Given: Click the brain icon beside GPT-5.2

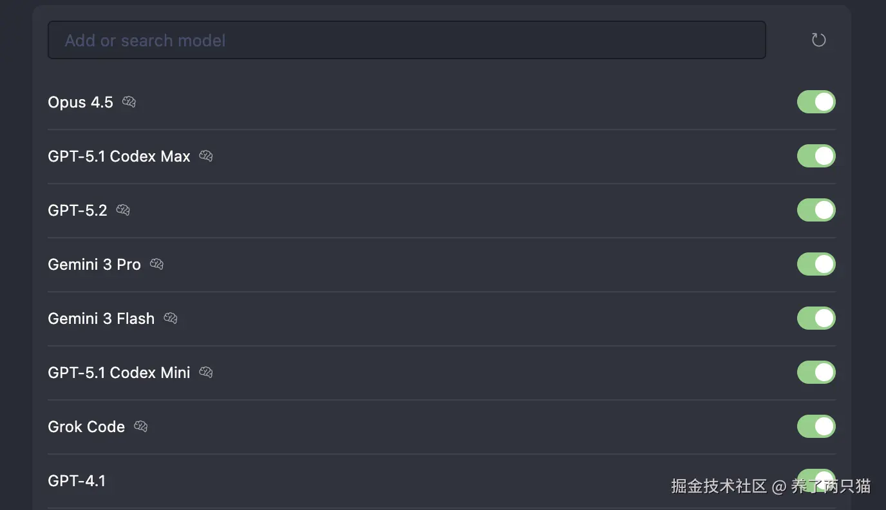Looking at the screenshot, I should (x=123, y=210).
